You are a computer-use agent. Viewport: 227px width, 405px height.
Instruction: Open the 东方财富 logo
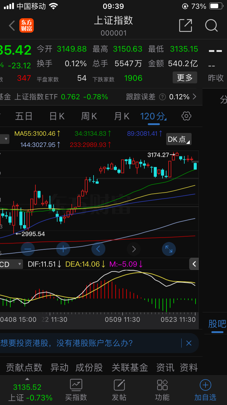coord(27,26)
